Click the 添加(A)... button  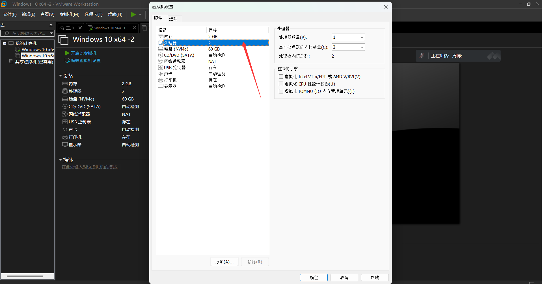pos(224,262)
